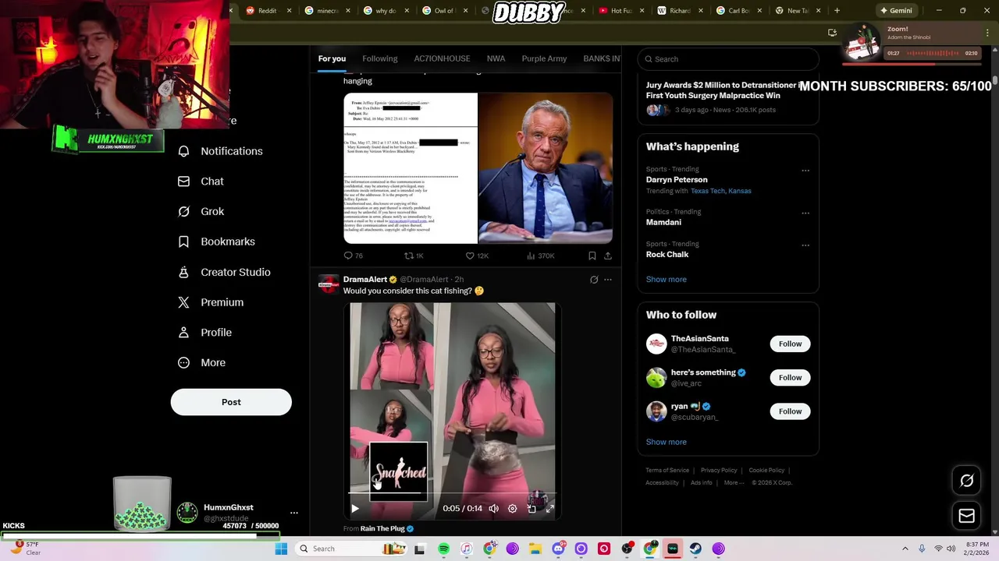The height and width of the screenshot is (561, 999).
Task: View analytics showing 370K views
Action: click(540, 256)
